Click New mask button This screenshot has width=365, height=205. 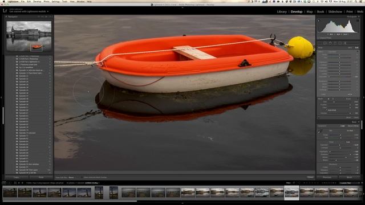point(350,48)
